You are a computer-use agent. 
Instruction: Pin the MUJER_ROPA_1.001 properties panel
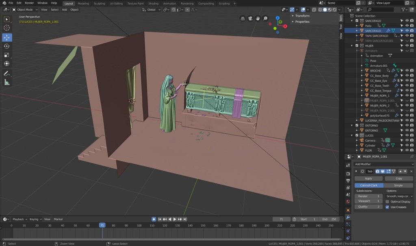coord(411,157)
